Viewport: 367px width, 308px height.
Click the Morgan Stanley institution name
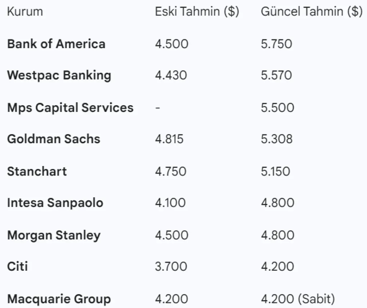pyautogui.click(x=54, y=235)
